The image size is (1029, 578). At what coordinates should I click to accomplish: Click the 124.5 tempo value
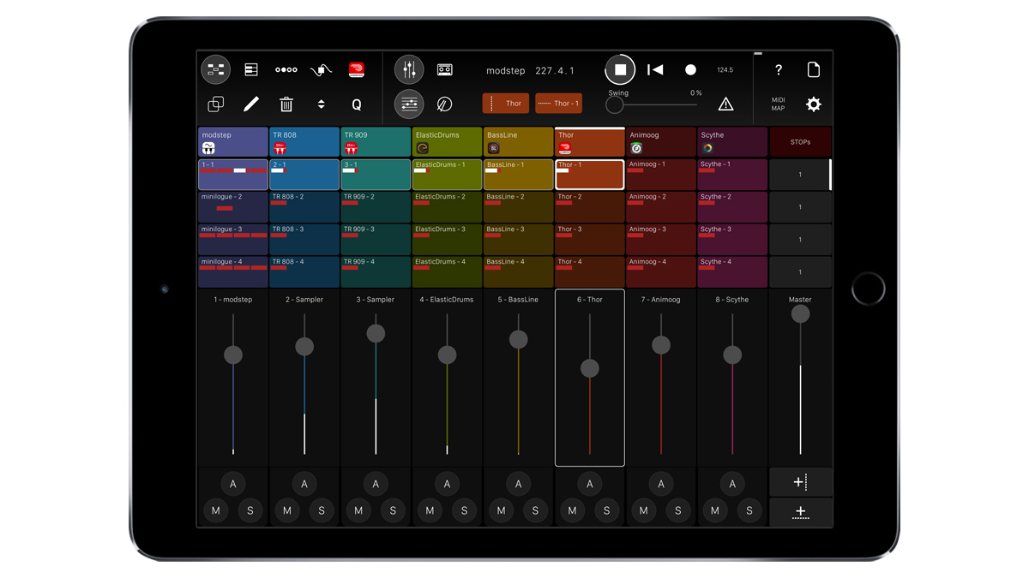click(x=725, y=70)
